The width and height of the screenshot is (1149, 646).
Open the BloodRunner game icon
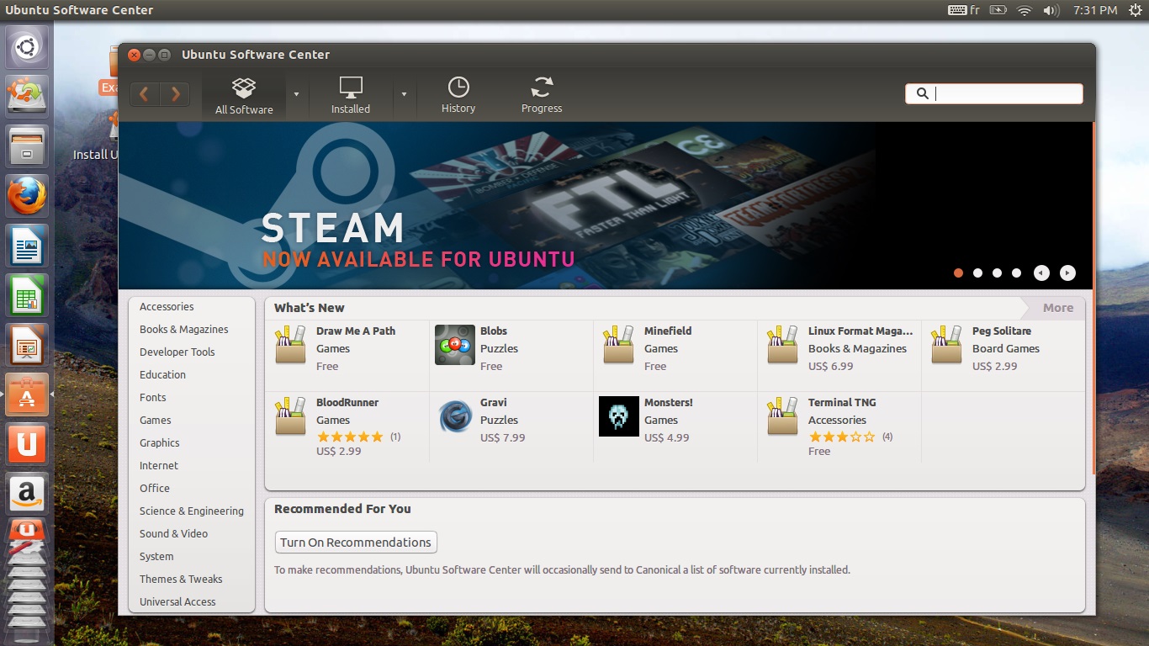pos(290,416)
